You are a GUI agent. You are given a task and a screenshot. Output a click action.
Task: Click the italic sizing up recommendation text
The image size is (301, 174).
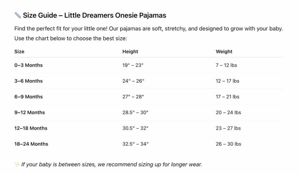coord(111,165)
